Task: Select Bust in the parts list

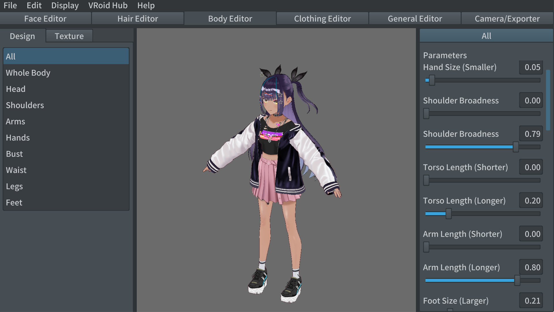Action: pos(14,154)
